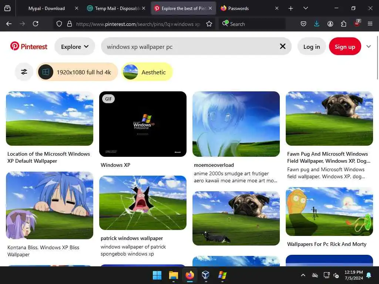Click the notification bell in tray
The width and height of the screenshot is (379, 284).
[369, 275]
